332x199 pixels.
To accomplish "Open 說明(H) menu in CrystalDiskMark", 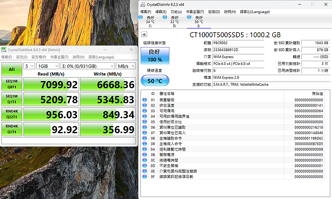I will pyautogui.click(x=79, y=57).
